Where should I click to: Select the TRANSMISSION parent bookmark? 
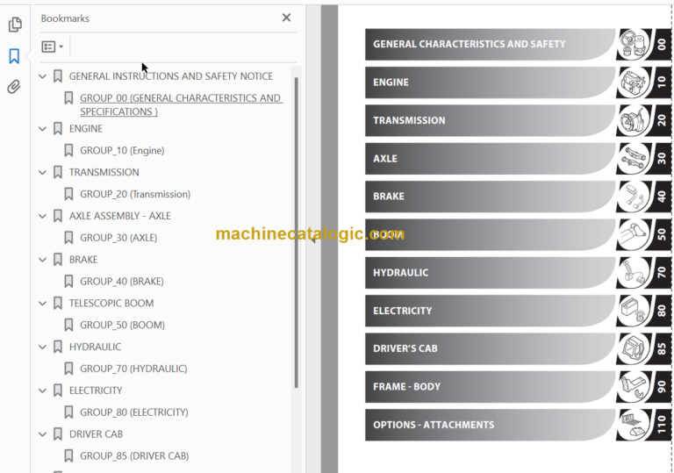[x=104, y=172]
